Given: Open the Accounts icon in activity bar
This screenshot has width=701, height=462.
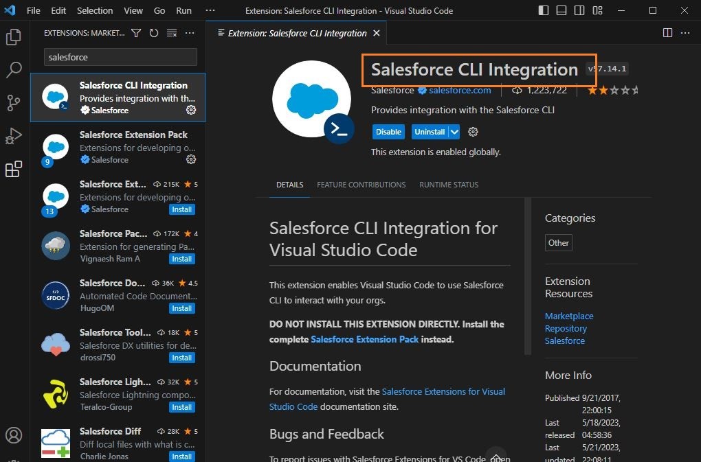Looking at the screenshot, I should pyautogui.click(x=14, y=435).
